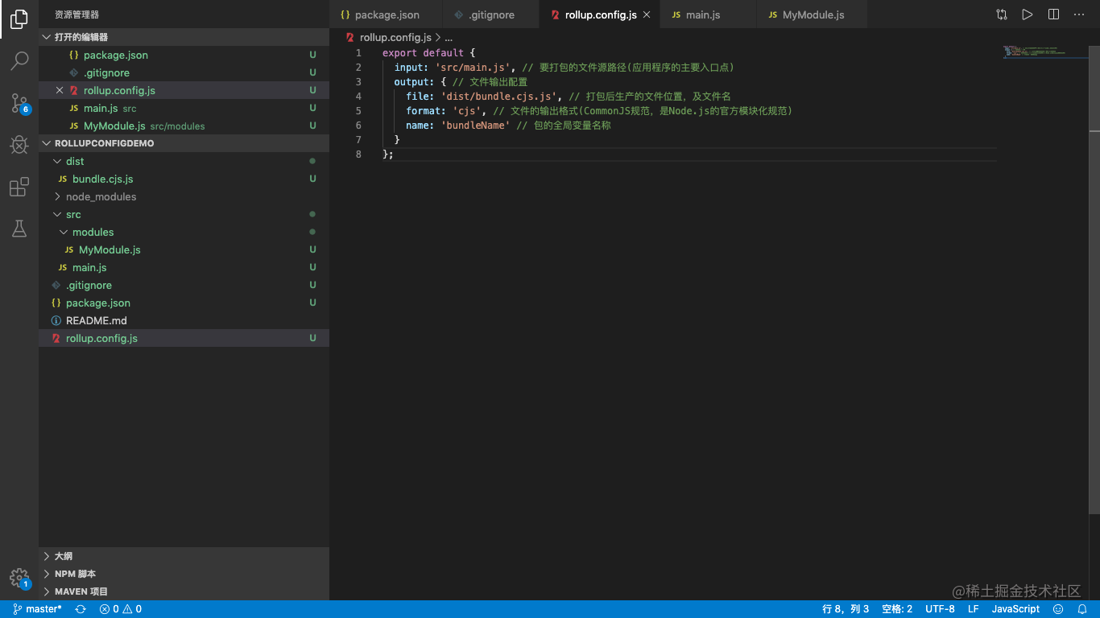1100x618 pixels.
Task: Open the Test flask view
Action: click(19, 229)
